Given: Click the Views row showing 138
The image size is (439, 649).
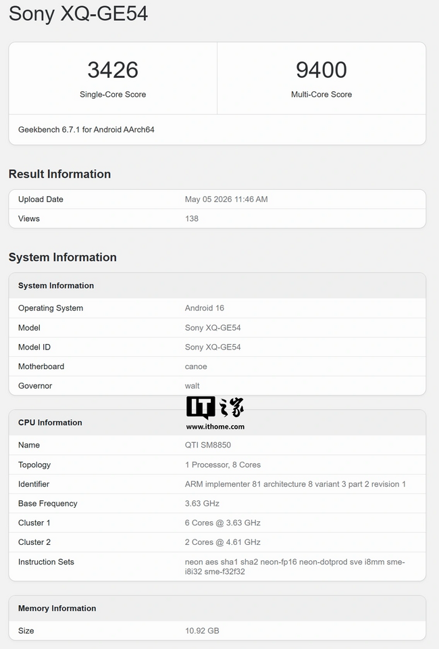Looking at the screenshot, I should point(217,218).
